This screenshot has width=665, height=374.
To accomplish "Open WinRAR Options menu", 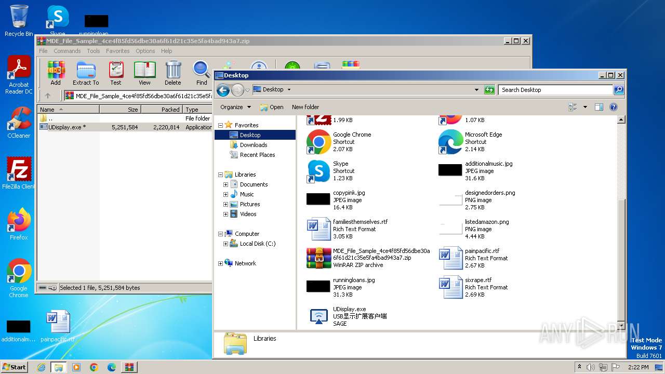I will coord(145,51).
